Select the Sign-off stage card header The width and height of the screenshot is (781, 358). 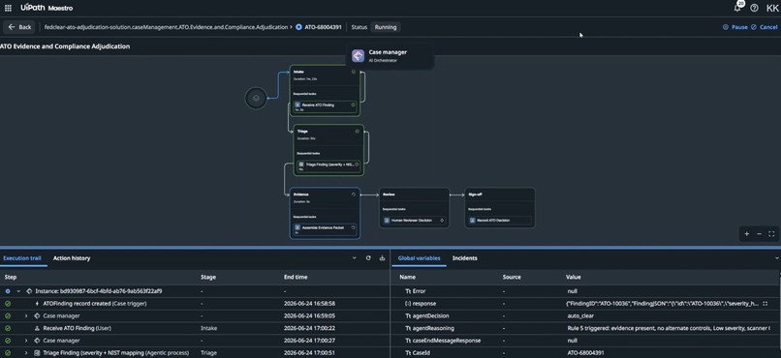click(x=500, y=194)
